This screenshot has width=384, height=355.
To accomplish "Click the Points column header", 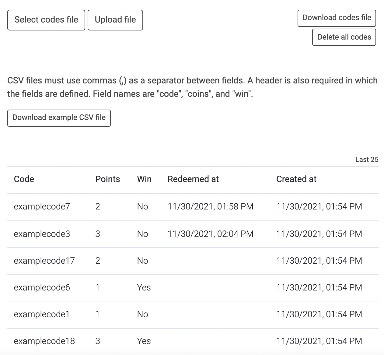I will point(107,179).
